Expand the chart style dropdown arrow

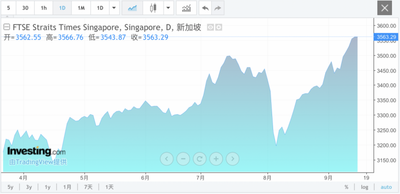(168, 8)
